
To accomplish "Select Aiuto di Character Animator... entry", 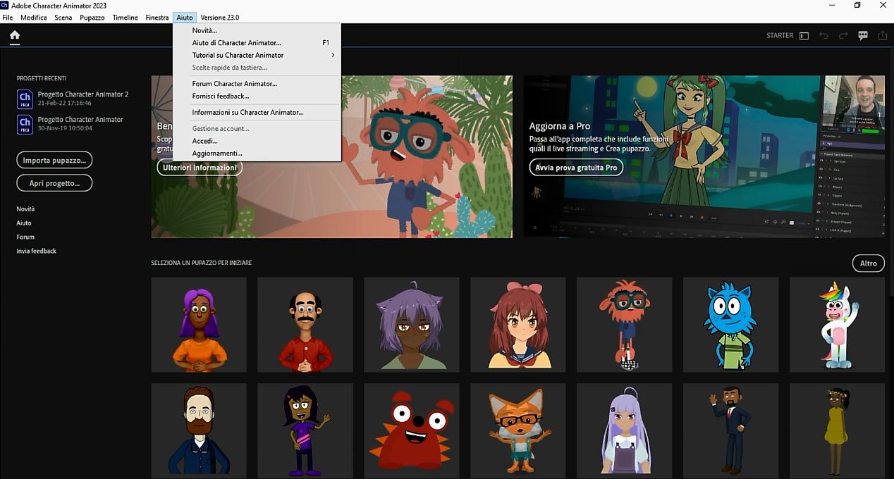I will [x=257, y=43].
